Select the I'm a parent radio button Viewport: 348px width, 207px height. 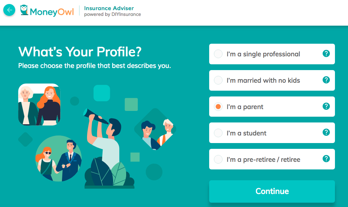tap(218, 107)
